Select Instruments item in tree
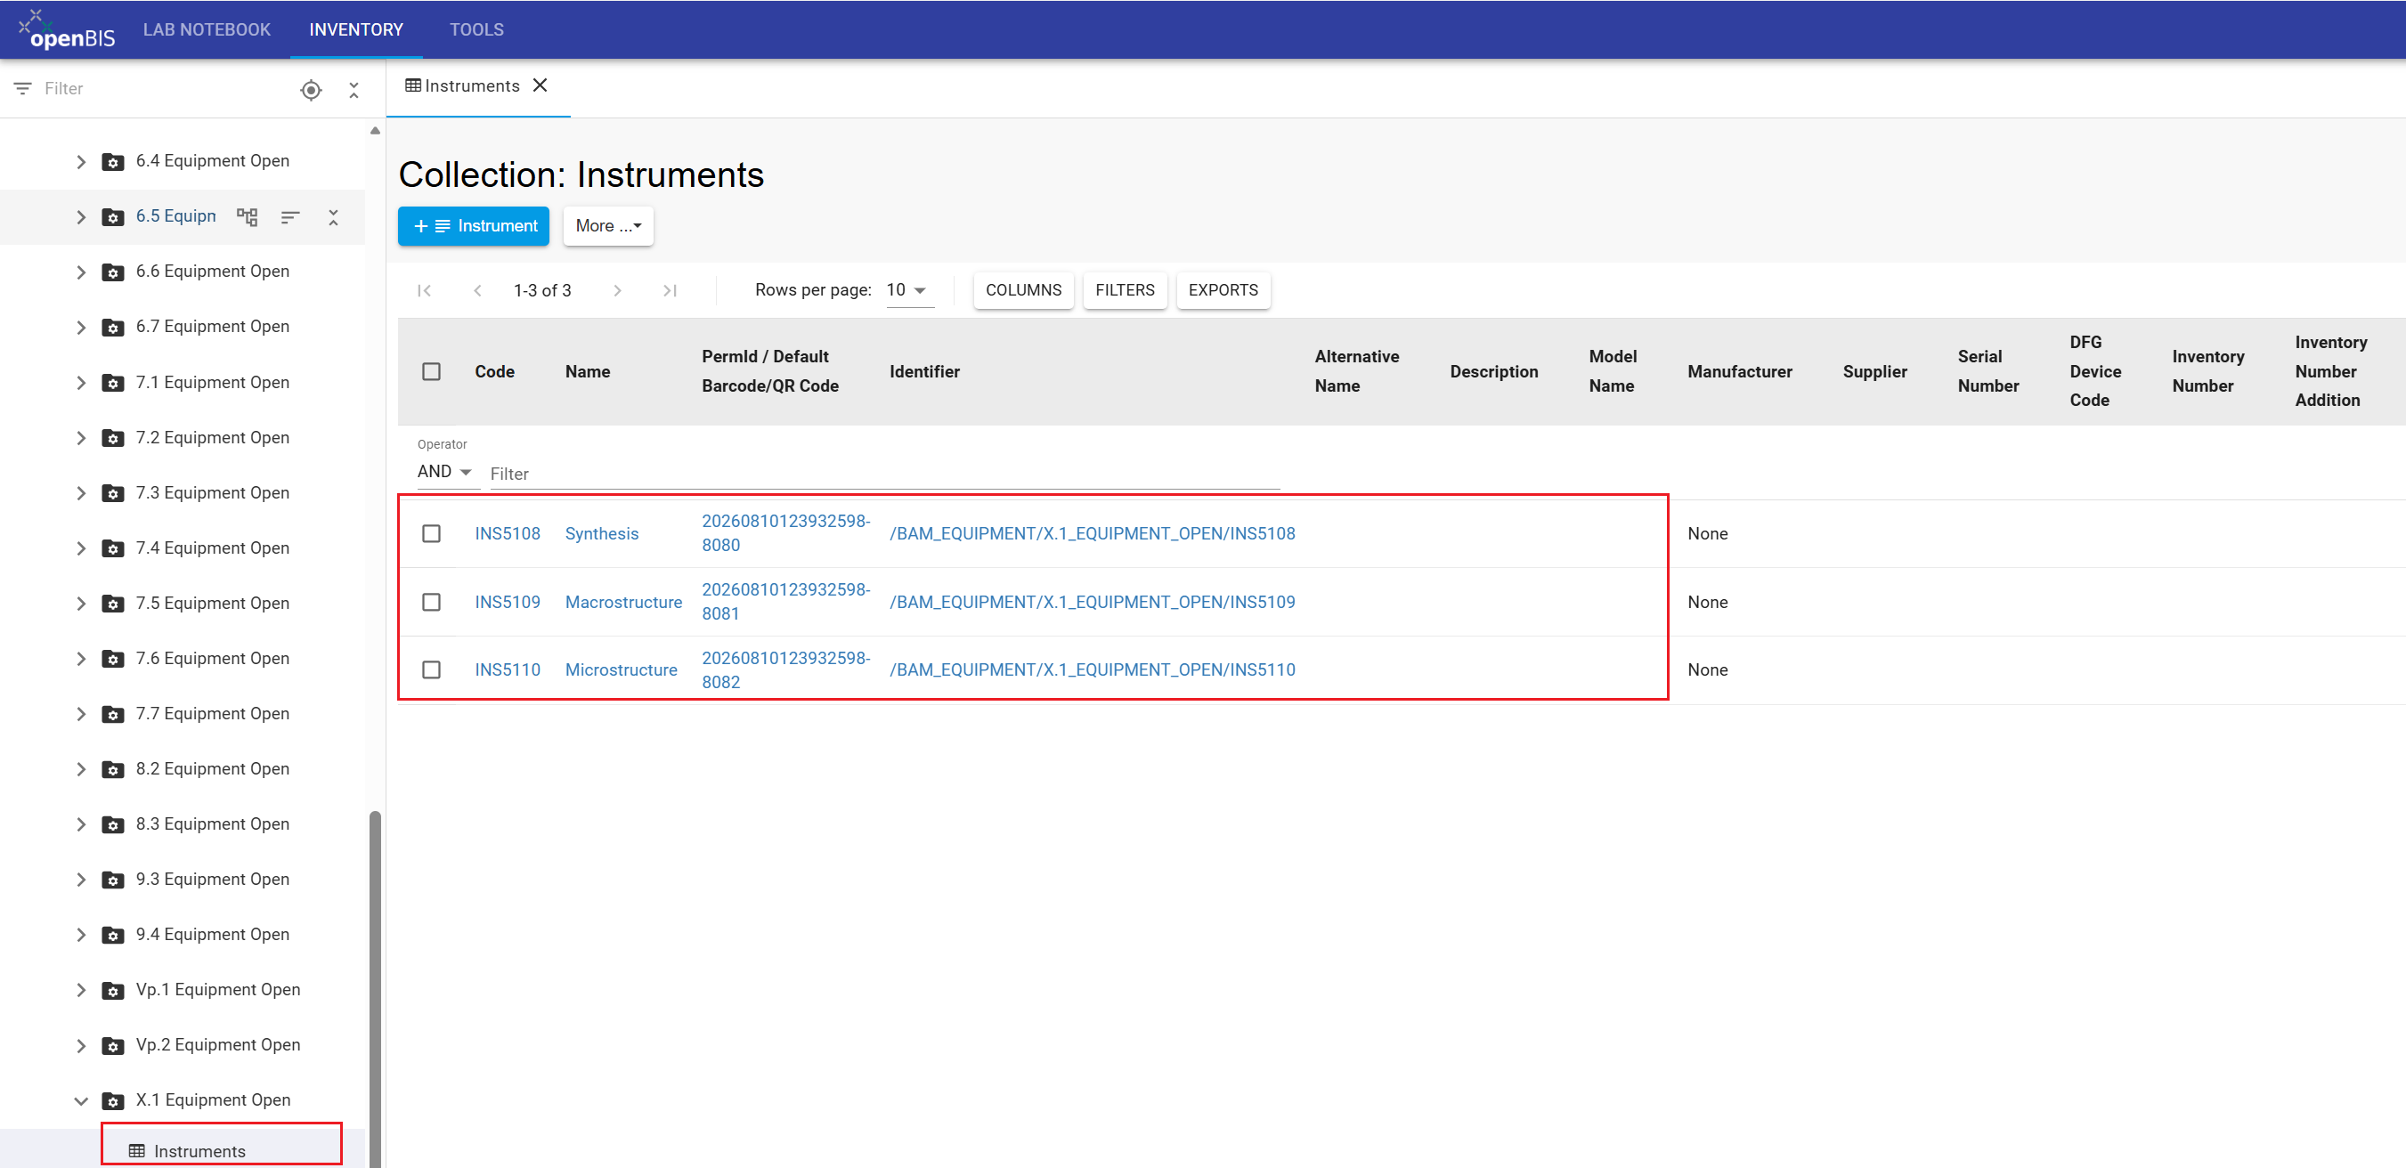The width and height of the screenshot is (2406, 1168). pos(199,1151)
